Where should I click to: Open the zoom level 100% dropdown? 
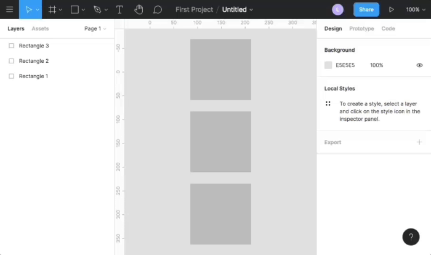tap(414, 9)
